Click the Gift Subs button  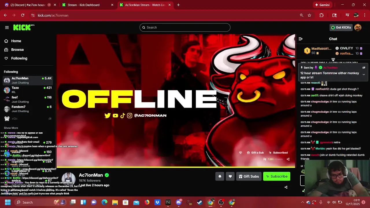249,176
